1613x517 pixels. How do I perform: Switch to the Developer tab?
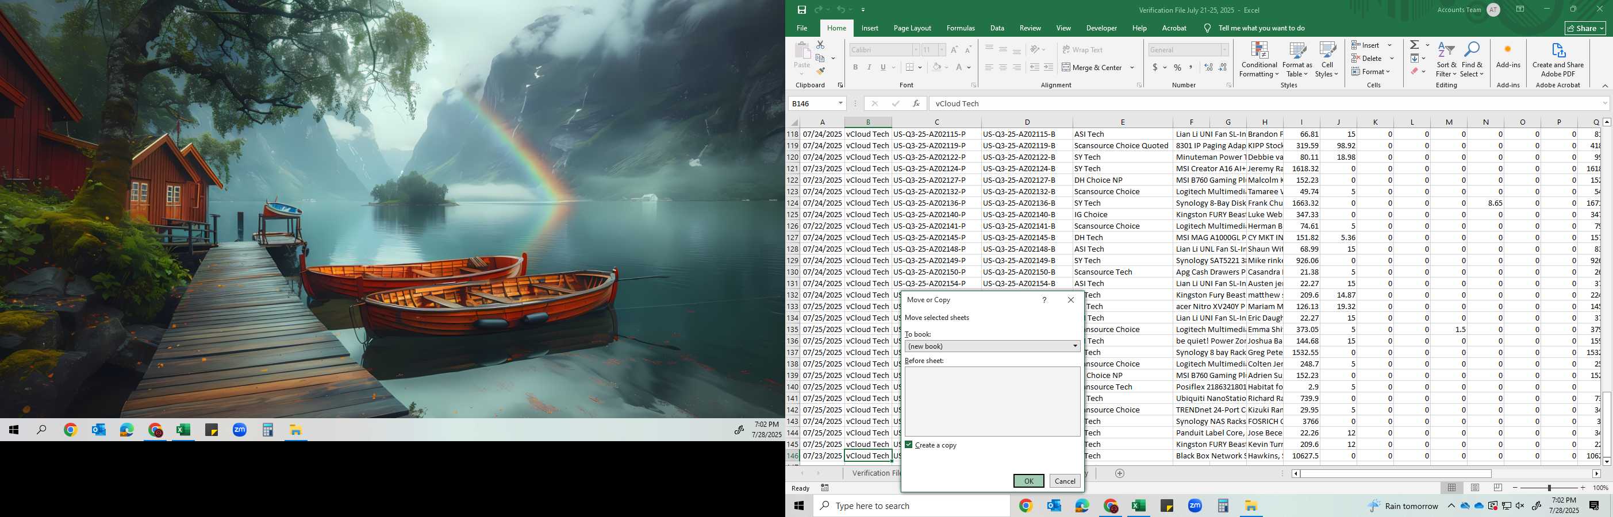(x=1101, y=28)
